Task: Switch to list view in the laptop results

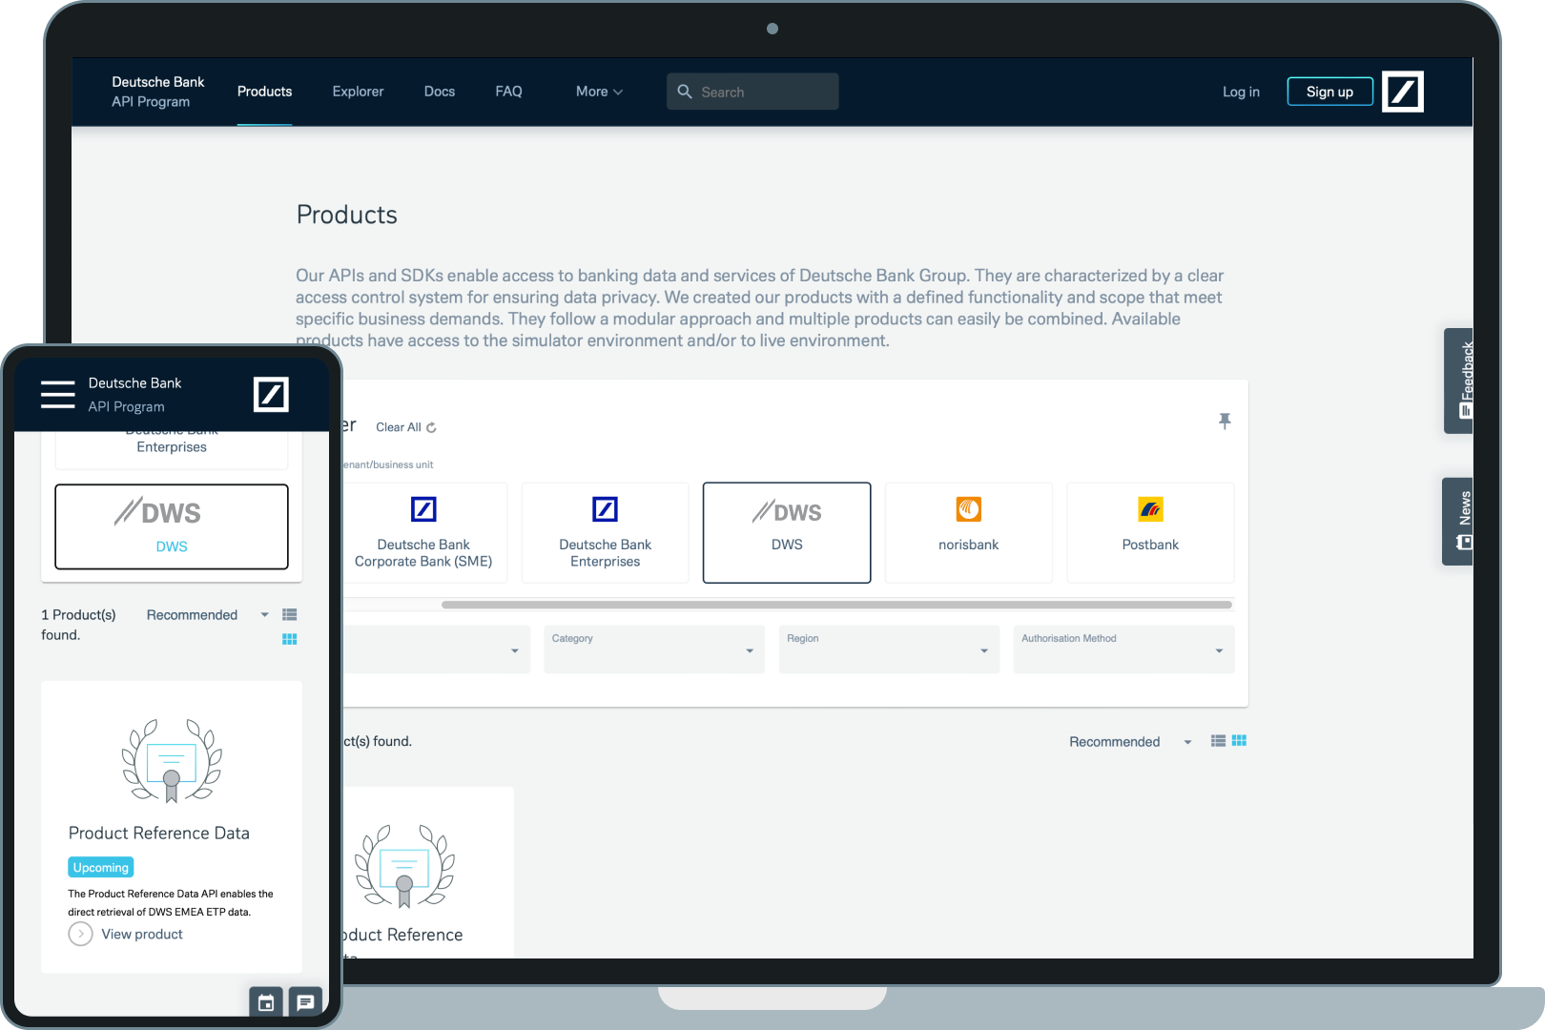Action: click(1218, 741)
